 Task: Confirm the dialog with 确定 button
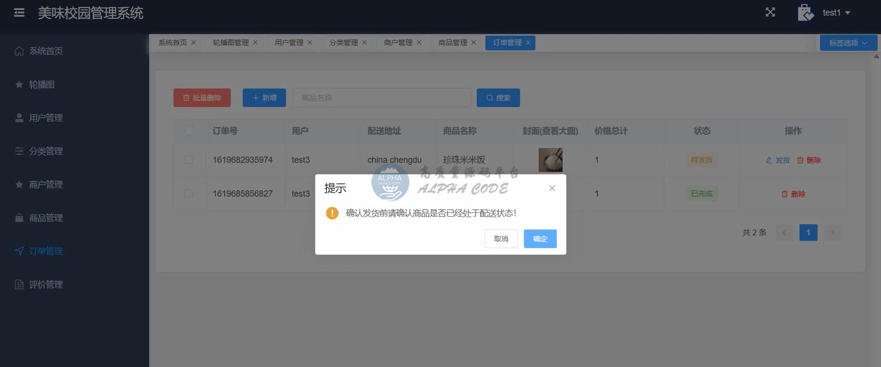click(x=540, y=239)
